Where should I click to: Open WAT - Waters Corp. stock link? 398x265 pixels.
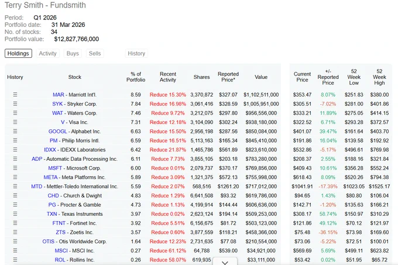(x=75, y=113)
